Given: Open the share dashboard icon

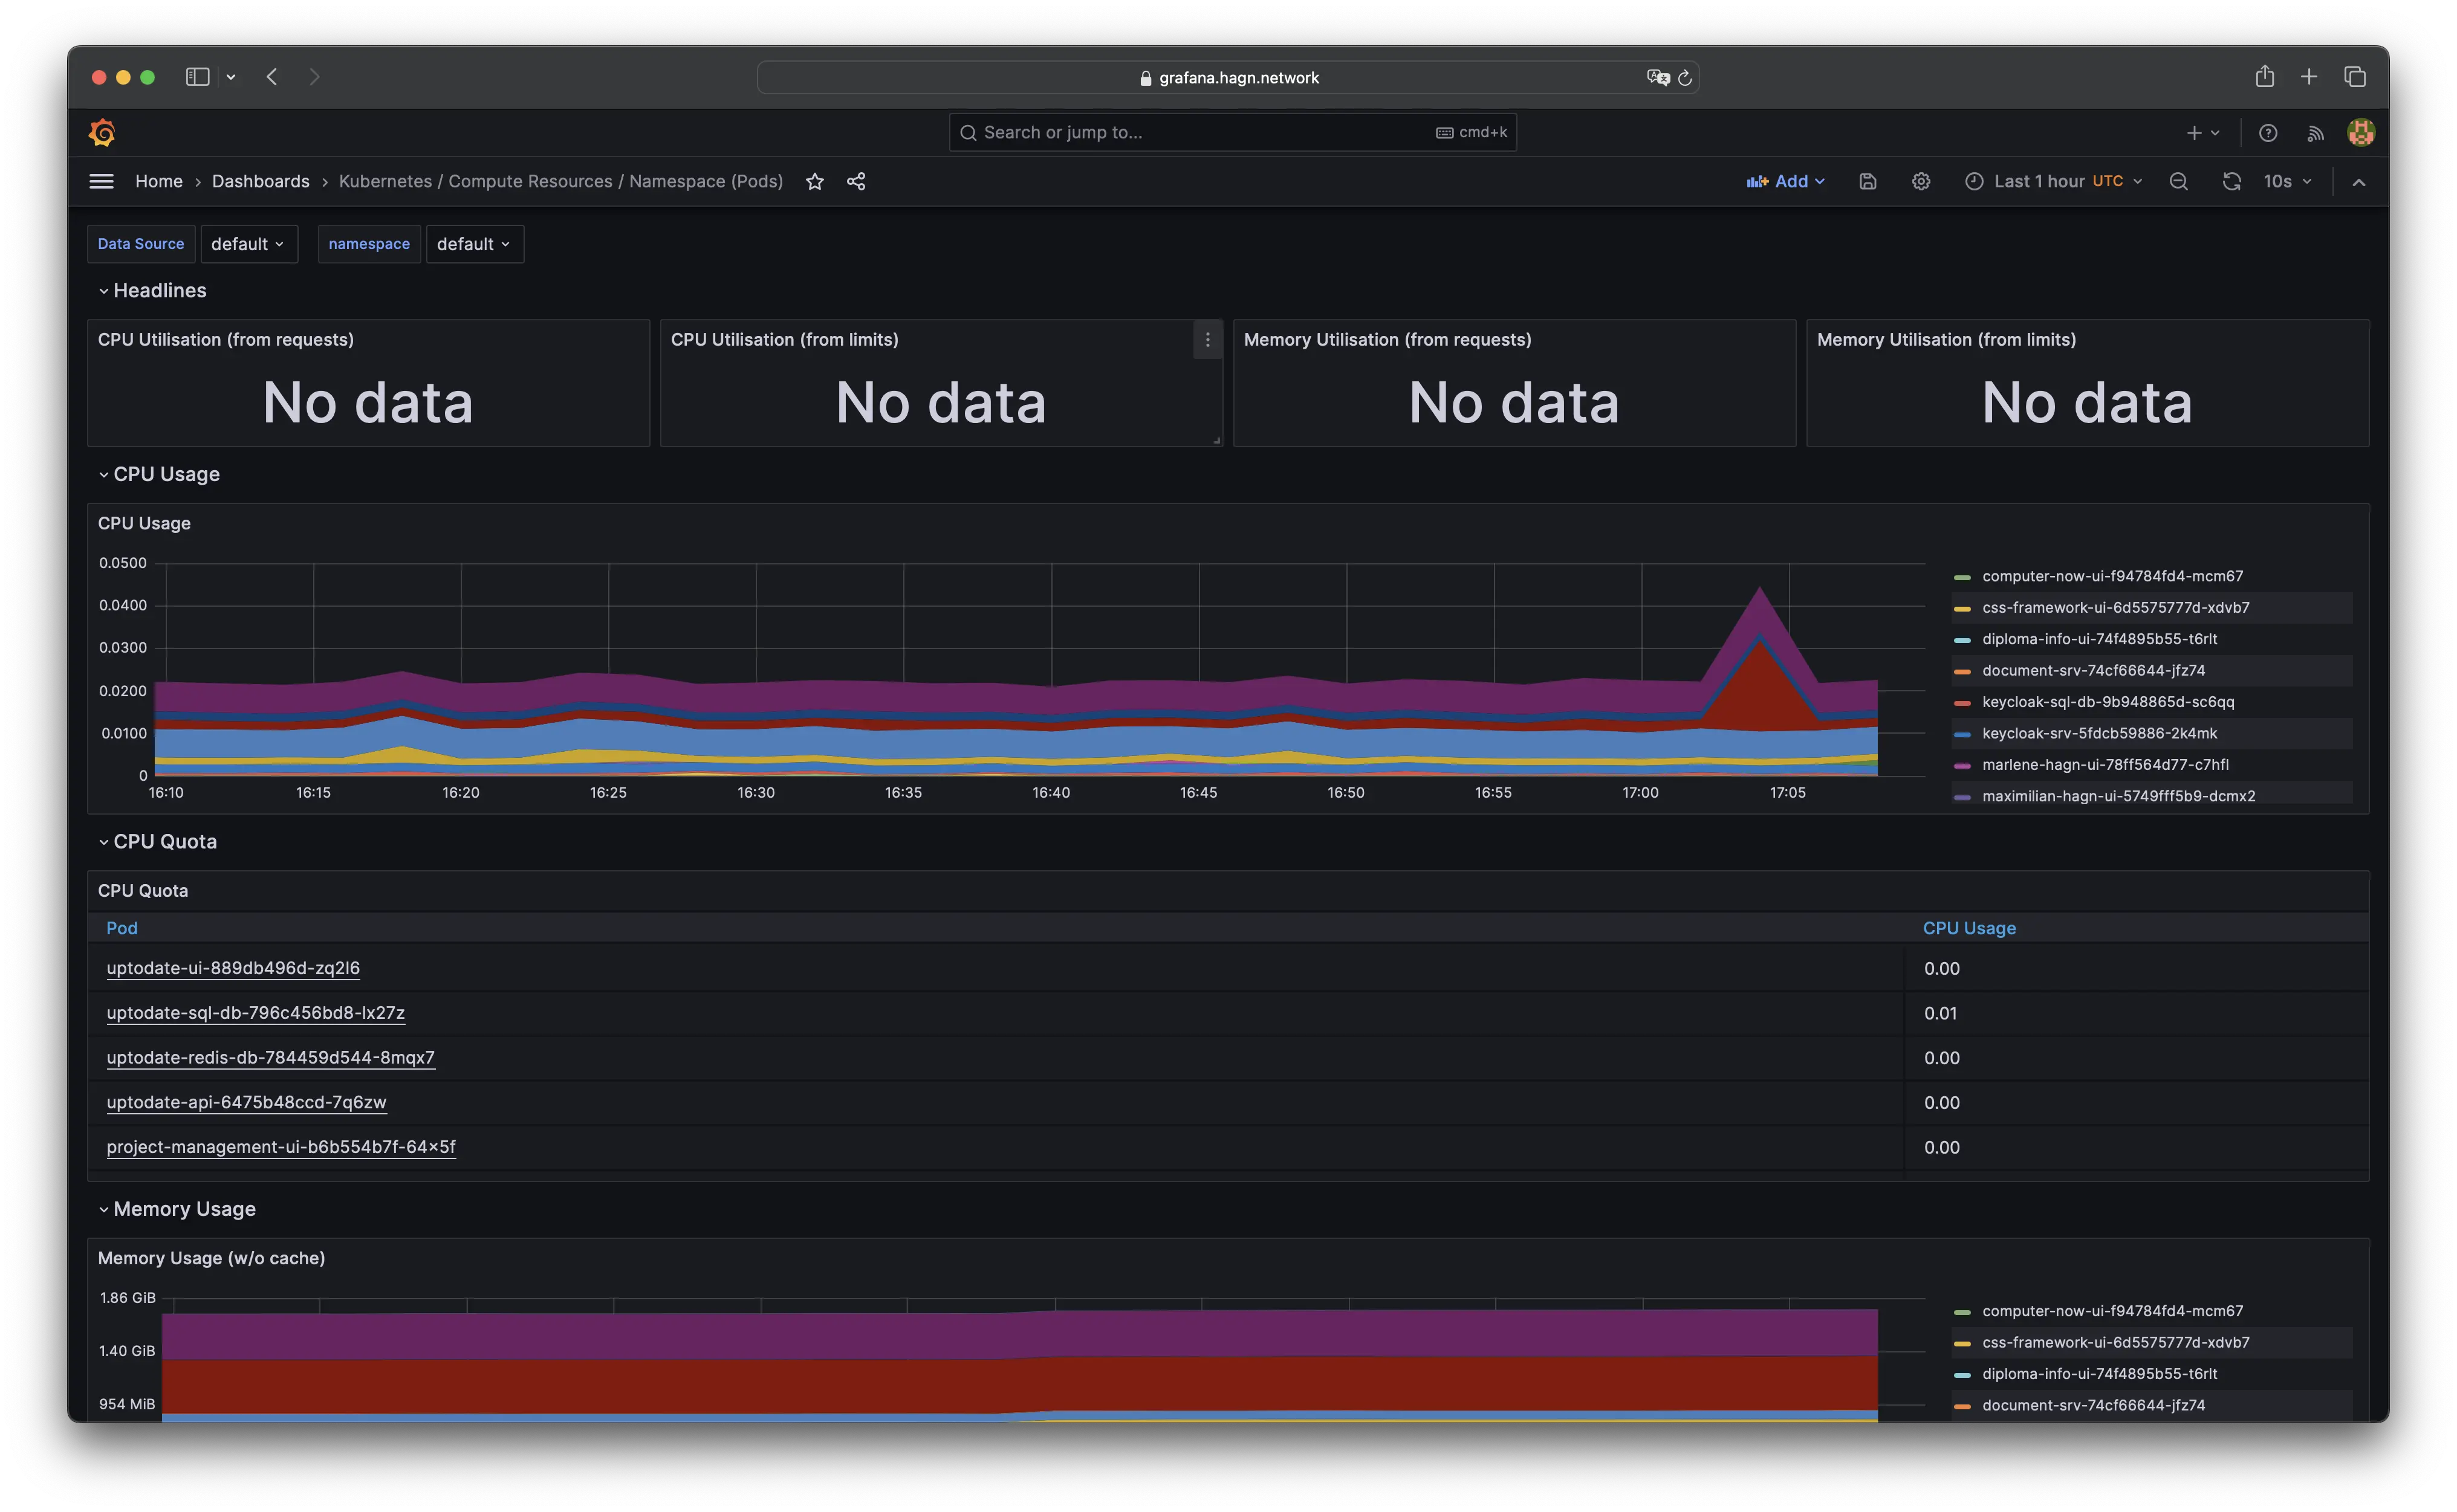Looking at the screenshot, I should pos(856,181).
